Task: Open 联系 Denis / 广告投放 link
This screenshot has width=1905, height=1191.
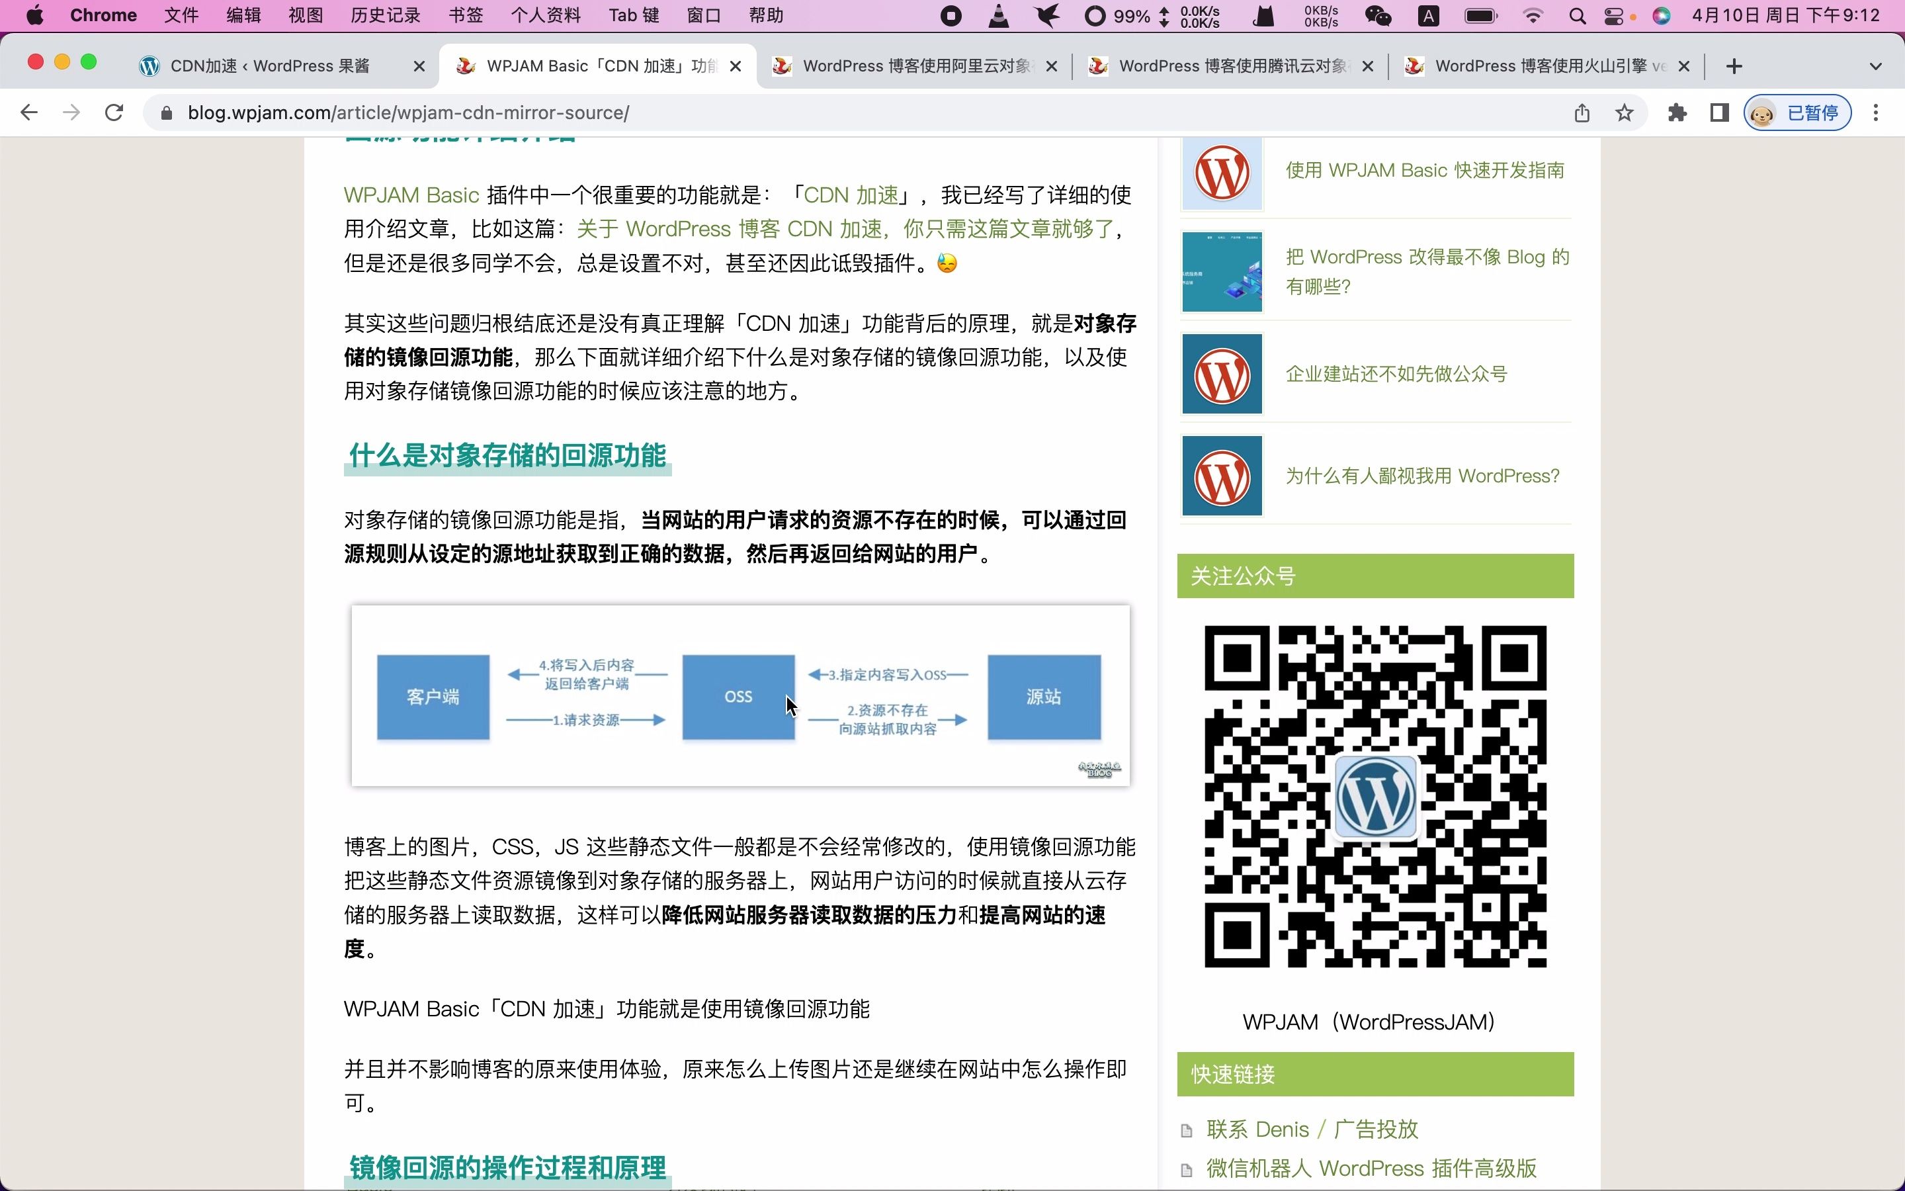Action: (x=1312, y=1129)
